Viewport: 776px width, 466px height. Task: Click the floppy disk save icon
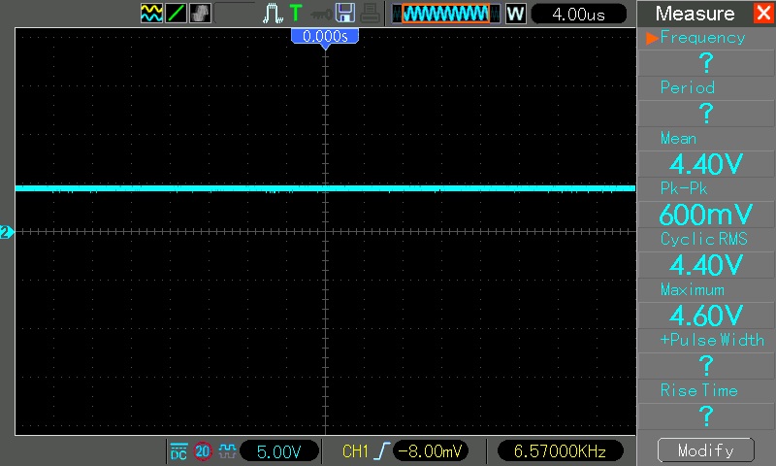pyautogui.click(x=344, y=14)
